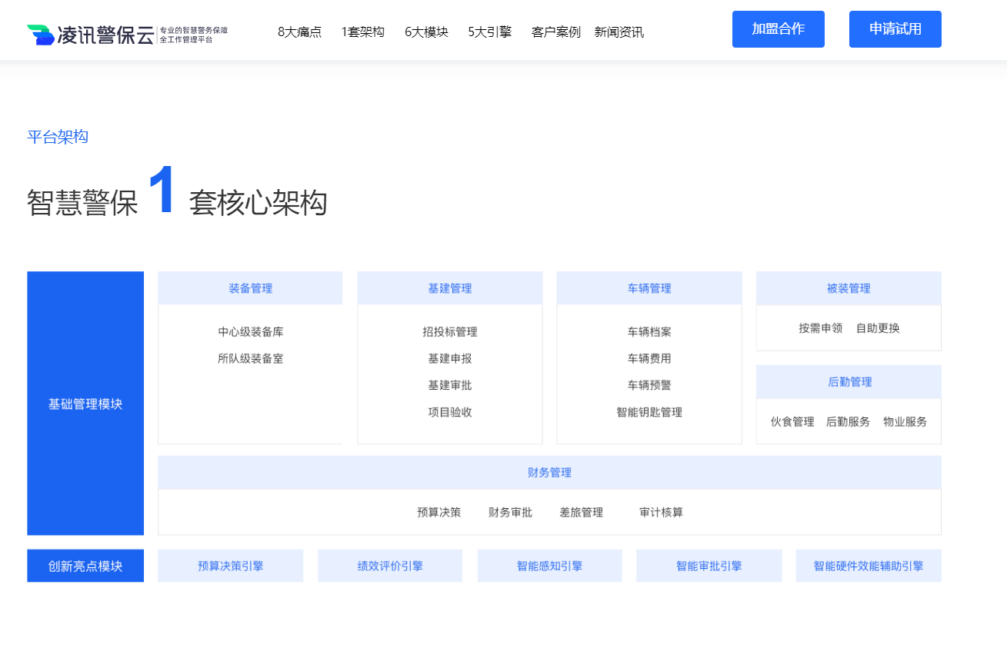Select 新闻资讯 in the top navigation
The height and width of the screenshot is (661, 1007).
click(619, 32)
